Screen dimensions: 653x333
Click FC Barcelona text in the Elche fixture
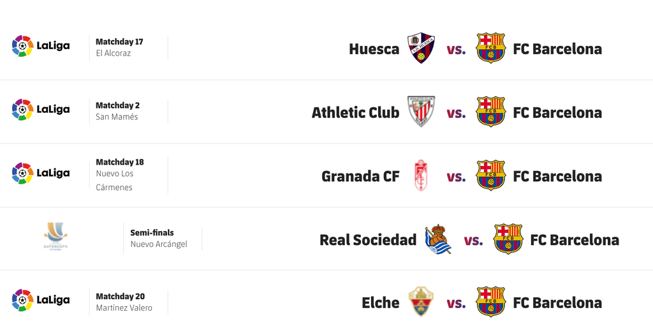pyautogui.click(x=557, y=303)
